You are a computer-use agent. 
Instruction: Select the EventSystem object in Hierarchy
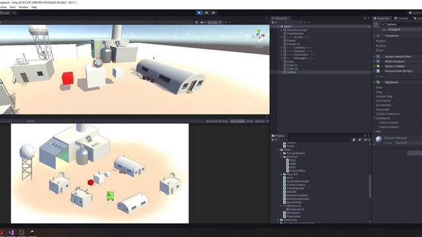[x=295, y=34]
